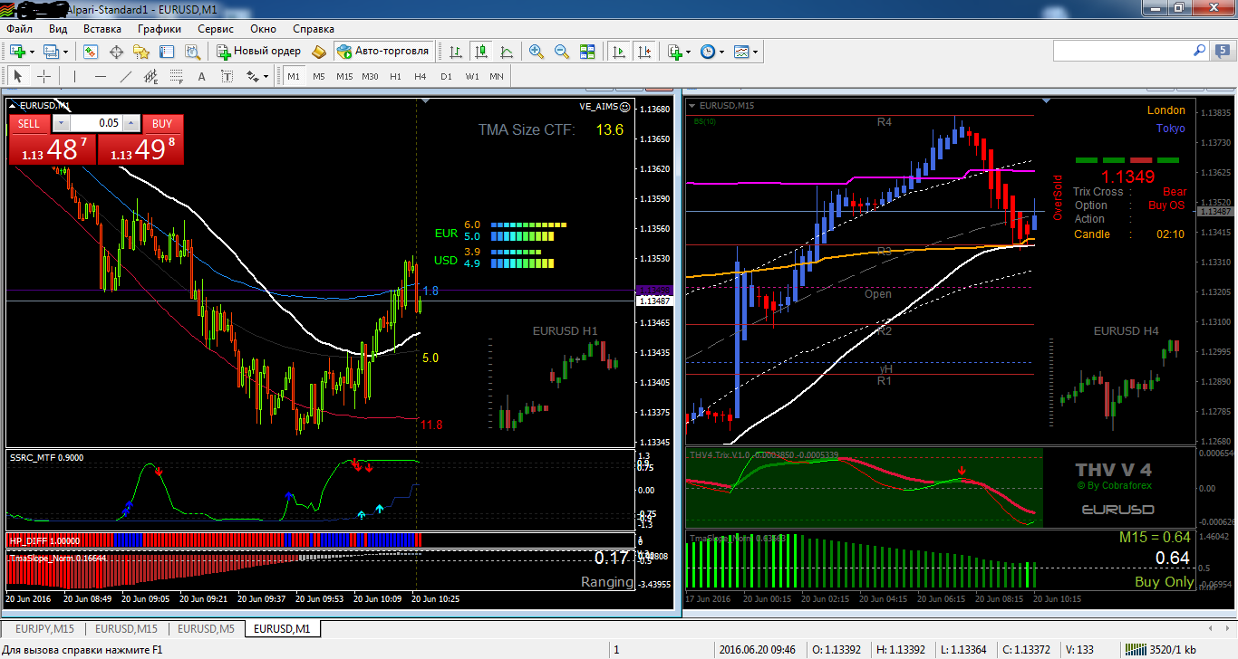Click the red SELL button
The image size is (1238, 659).
(29, 123)
